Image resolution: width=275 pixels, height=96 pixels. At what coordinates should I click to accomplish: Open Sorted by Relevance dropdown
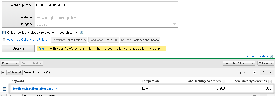point(239,63)
